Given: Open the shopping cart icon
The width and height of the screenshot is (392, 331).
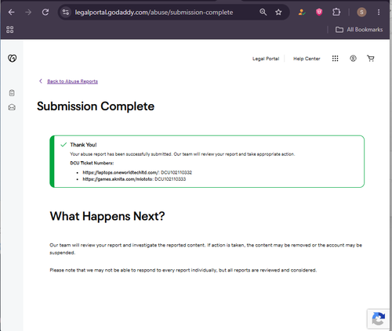Looking at the screenshot, I should click(371, 59).
